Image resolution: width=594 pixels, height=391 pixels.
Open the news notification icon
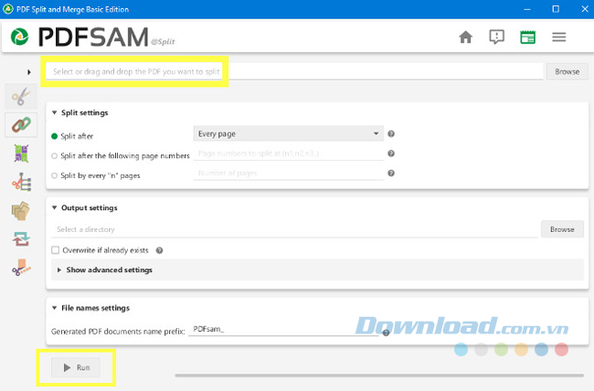(496, 37)
